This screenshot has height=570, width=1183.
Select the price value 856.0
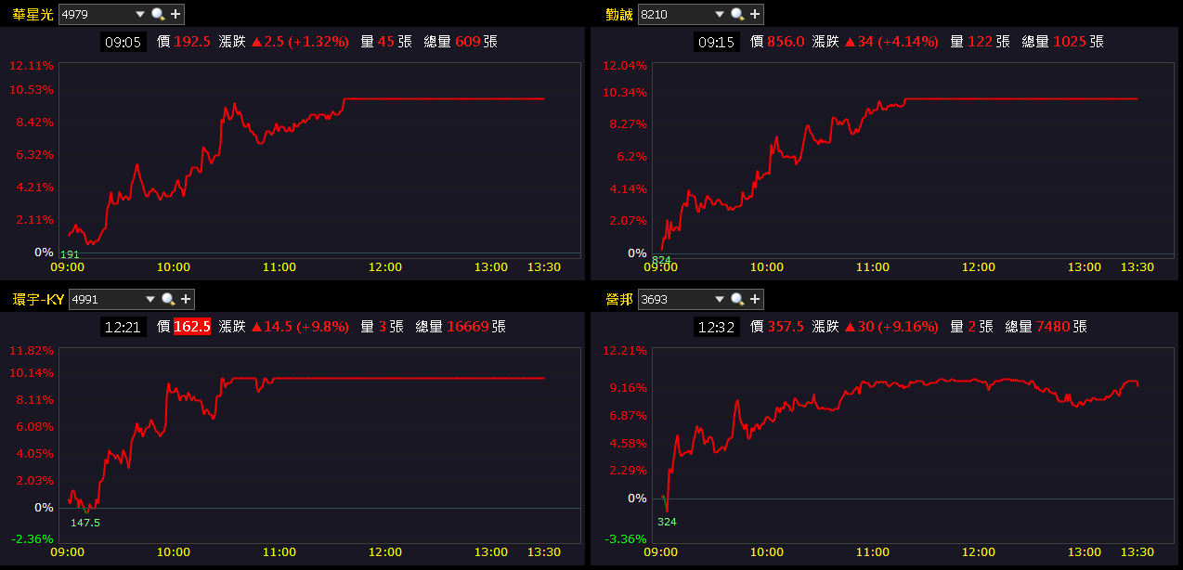(786, 42)
